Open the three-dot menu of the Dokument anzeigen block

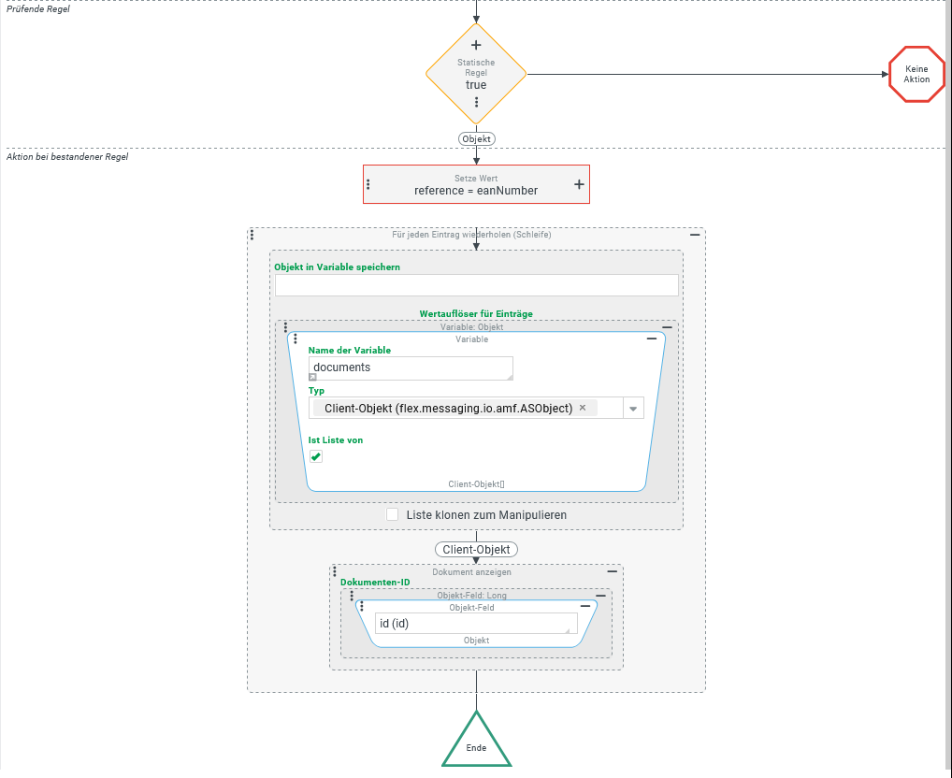pos(335,570)
